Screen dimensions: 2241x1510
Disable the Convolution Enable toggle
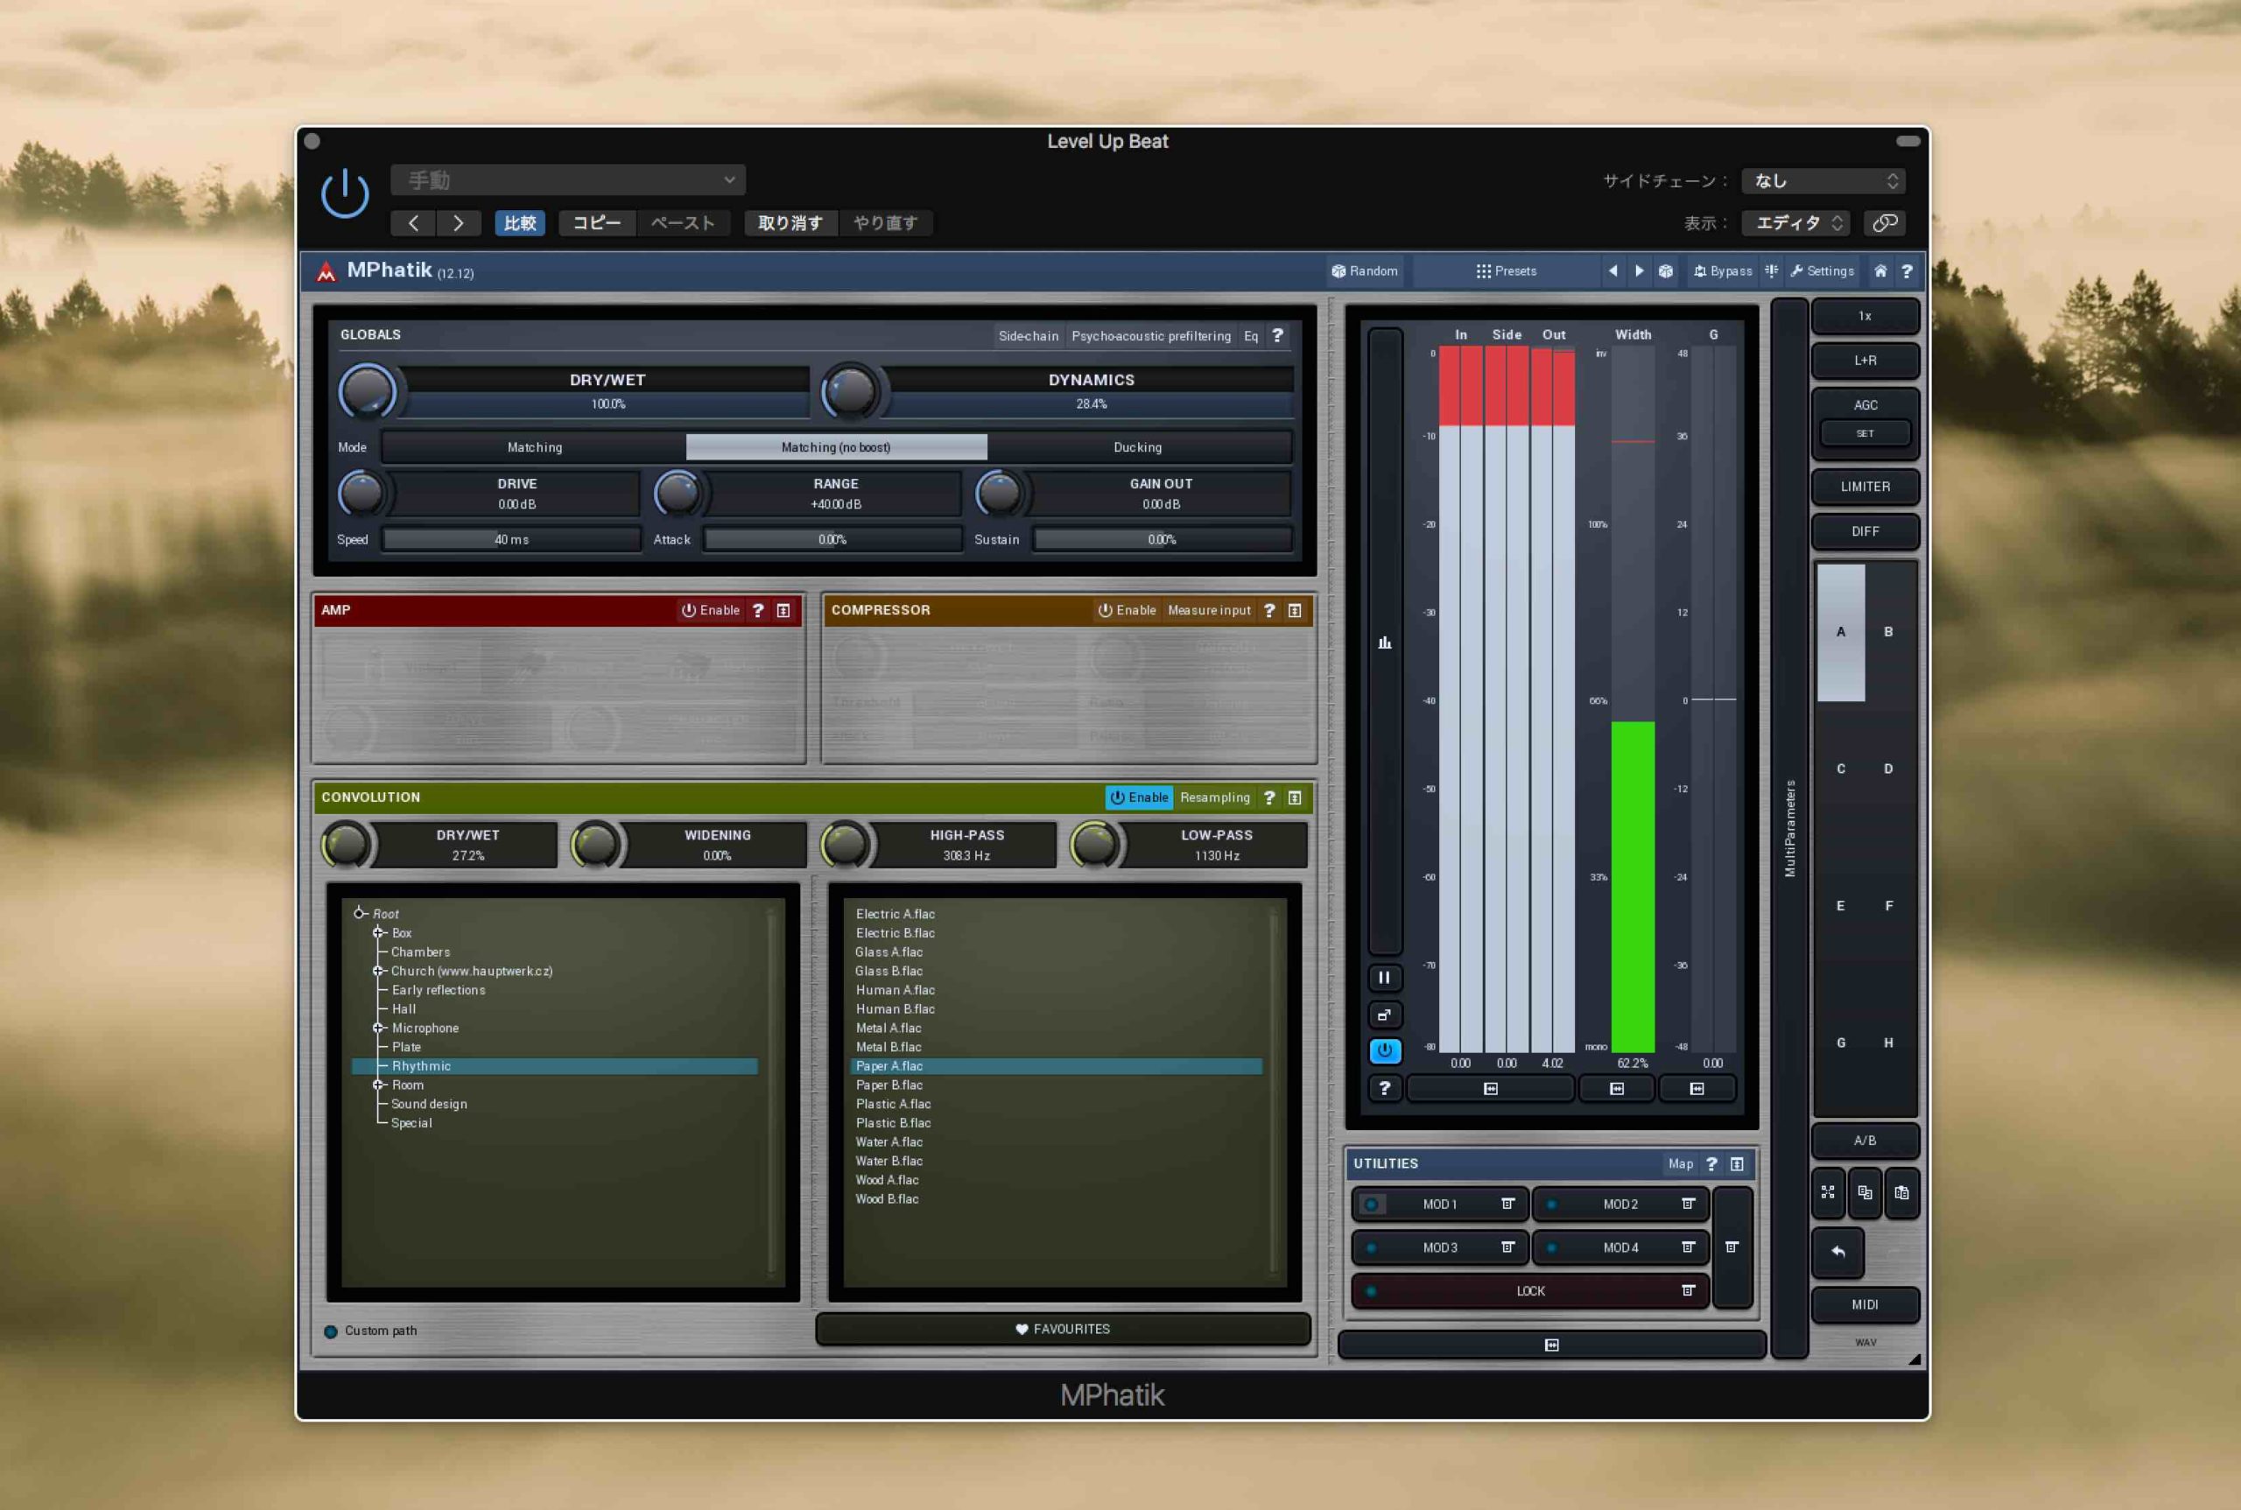tap(1138, 797)
